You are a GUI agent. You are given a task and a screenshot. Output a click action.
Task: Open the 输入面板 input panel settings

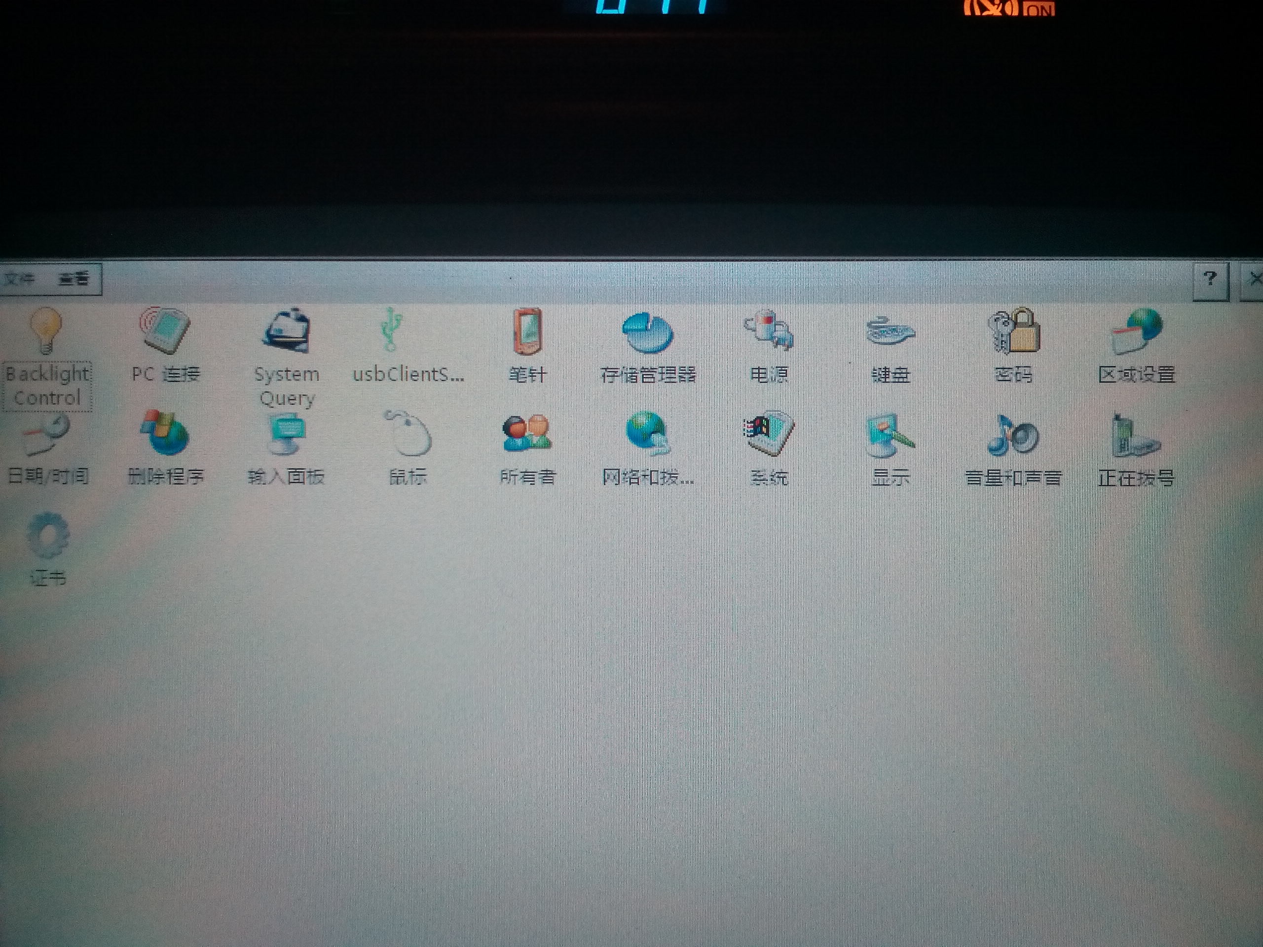pos(286,450)
